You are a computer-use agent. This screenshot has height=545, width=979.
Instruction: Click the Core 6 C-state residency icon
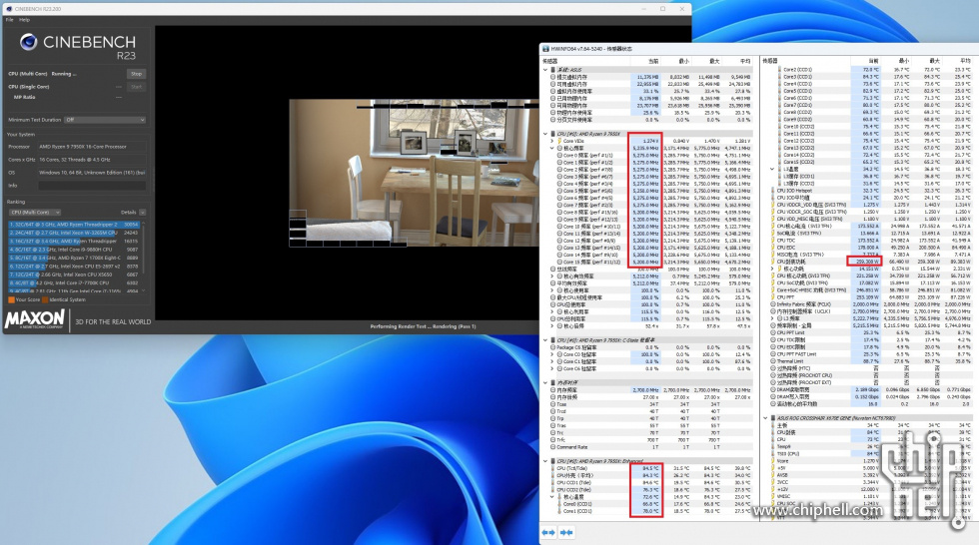click(560, 368)
